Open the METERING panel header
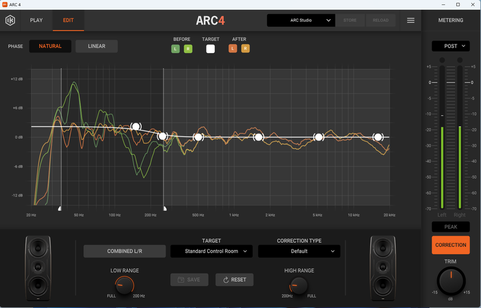Screen dimensions: 481x308 [451, 20]
